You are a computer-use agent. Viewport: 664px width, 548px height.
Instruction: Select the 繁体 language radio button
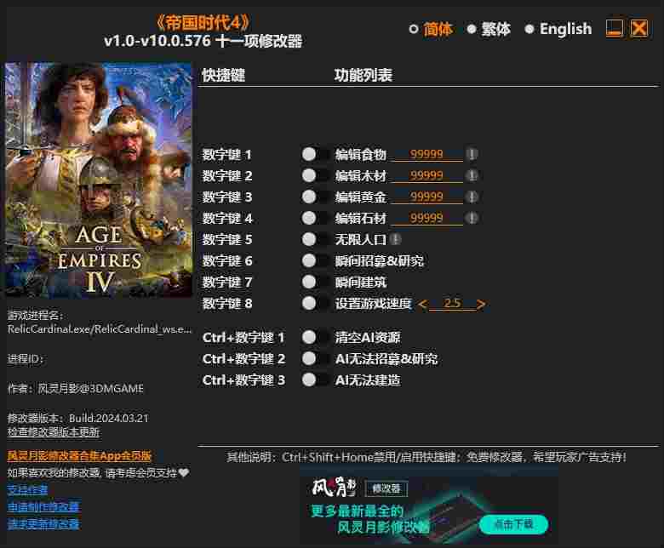tap(472, 29)
